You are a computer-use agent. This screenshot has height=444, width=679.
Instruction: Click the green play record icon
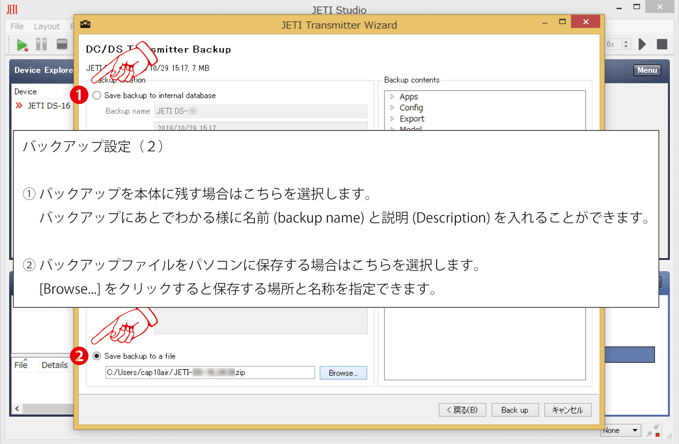pos(22,45)
